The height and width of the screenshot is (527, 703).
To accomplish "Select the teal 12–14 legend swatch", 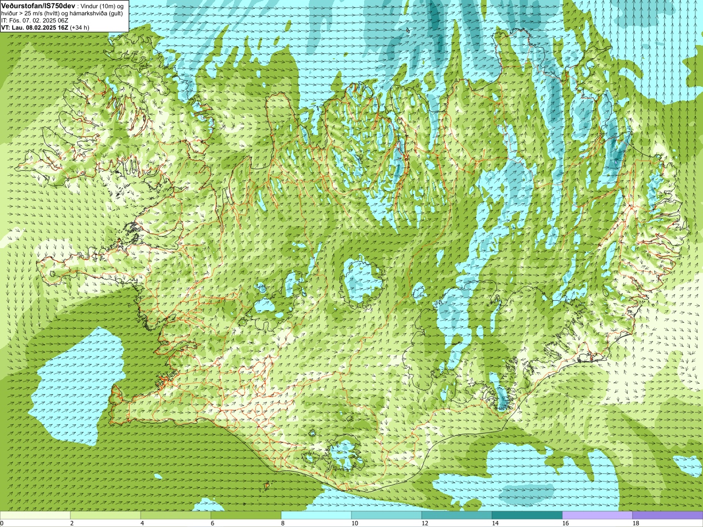I will pyautogui.click(x=457, y=515).
